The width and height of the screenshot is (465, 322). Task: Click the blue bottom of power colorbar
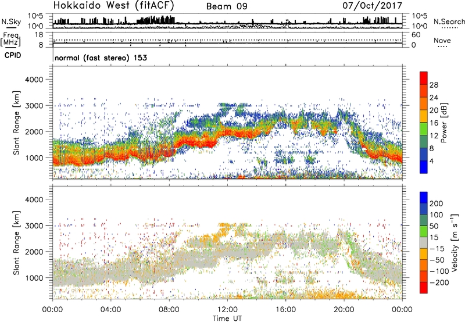pyautogui.click(x=424, y=167)
